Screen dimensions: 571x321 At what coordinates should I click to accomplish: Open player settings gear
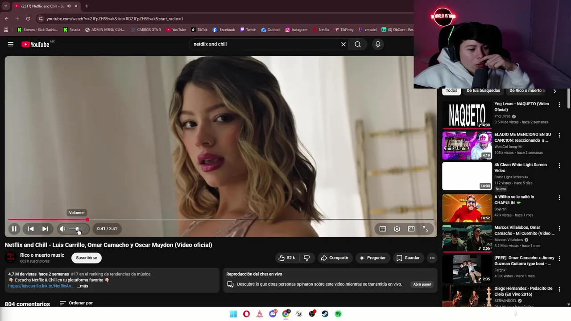click(x=397, y=229)
